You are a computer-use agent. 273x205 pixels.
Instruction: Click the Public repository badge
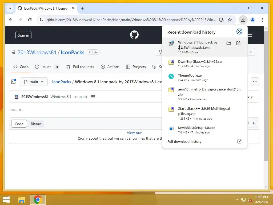93,52
